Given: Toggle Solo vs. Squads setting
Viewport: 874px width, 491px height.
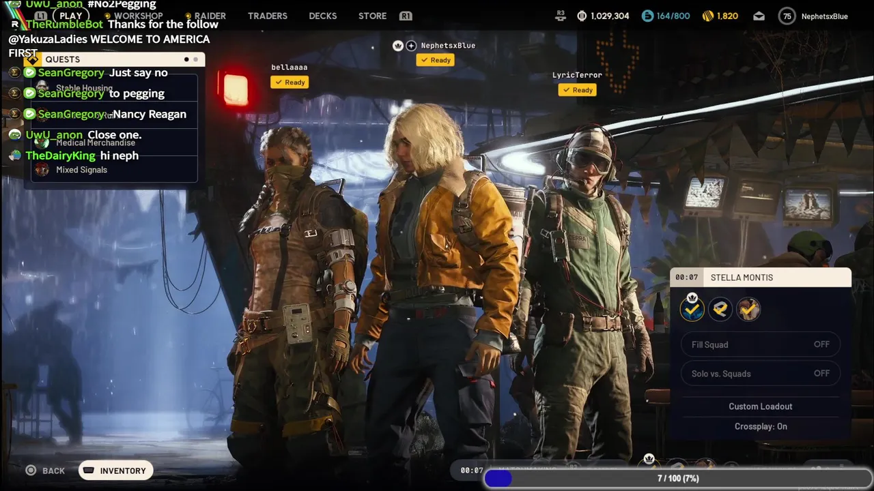Looking at the screenshot, I should point(761,373).
